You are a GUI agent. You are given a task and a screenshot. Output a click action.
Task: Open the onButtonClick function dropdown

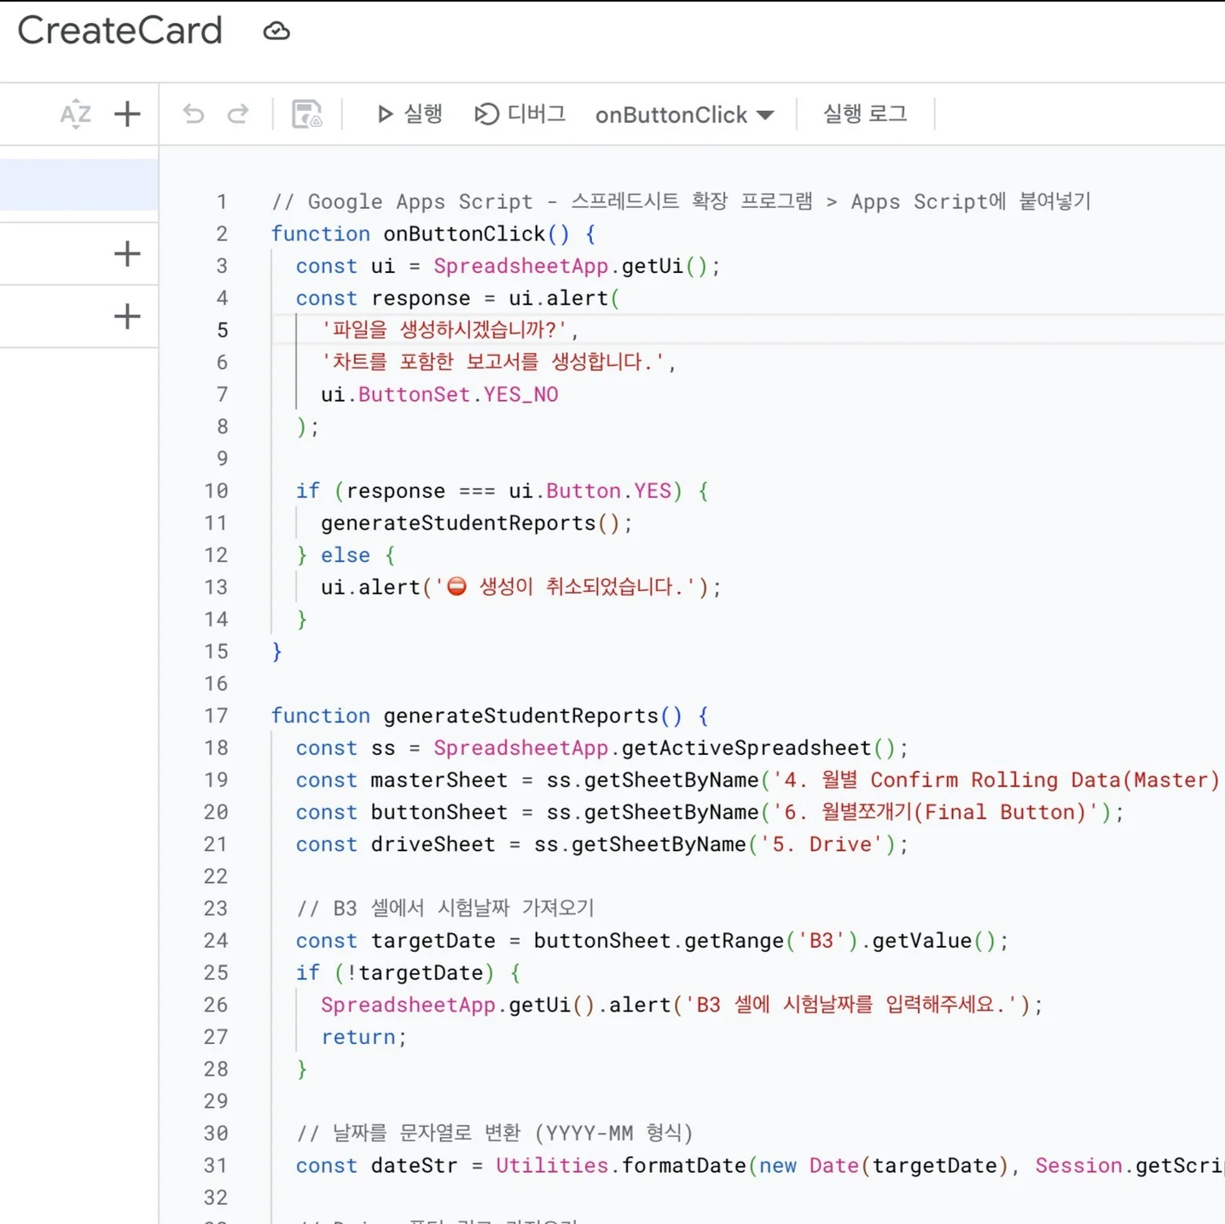[x=684, y=115]
